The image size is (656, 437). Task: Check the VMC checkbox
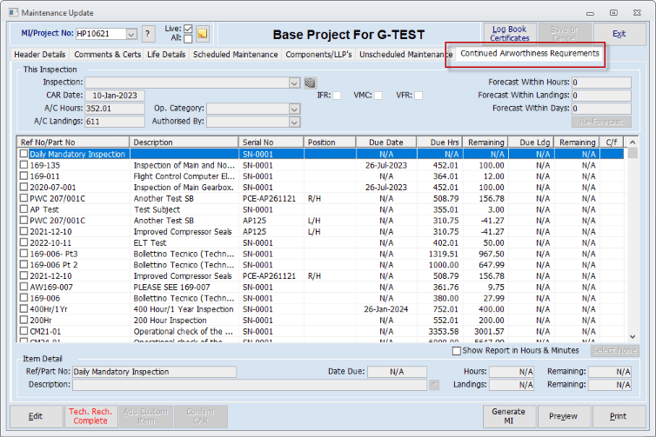click(378, 96)
